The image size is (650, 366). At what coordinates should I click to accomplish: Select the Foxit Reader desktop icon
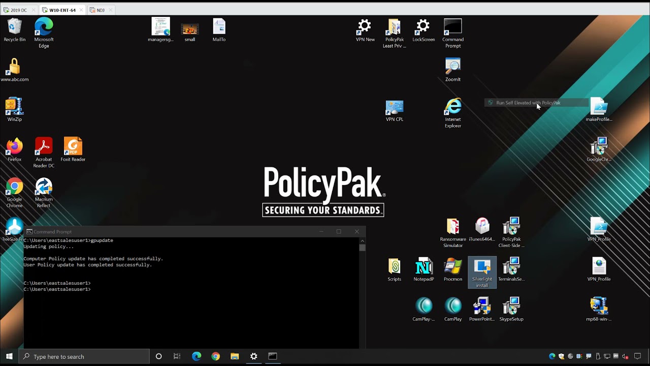click(x=73, y=150)
